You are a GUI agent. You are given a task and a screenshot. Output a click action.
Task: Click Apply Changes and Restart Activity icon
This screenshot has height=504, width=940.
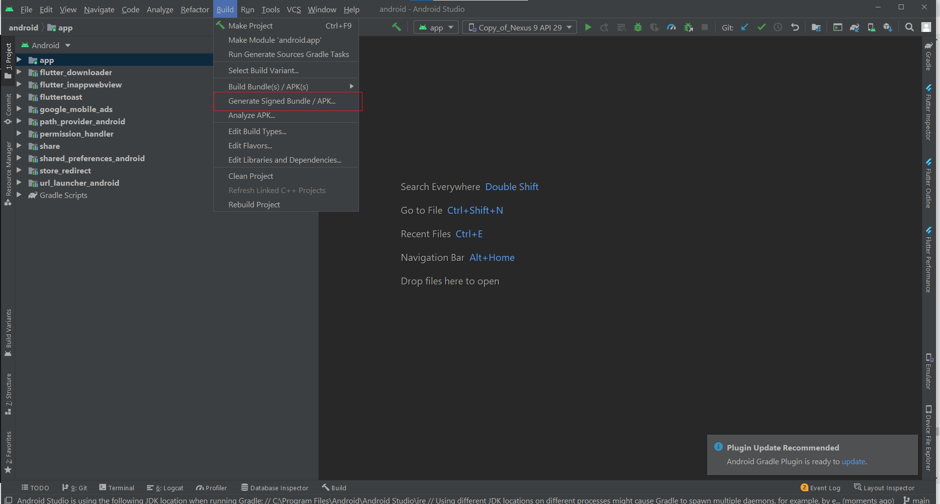[605, 28]
